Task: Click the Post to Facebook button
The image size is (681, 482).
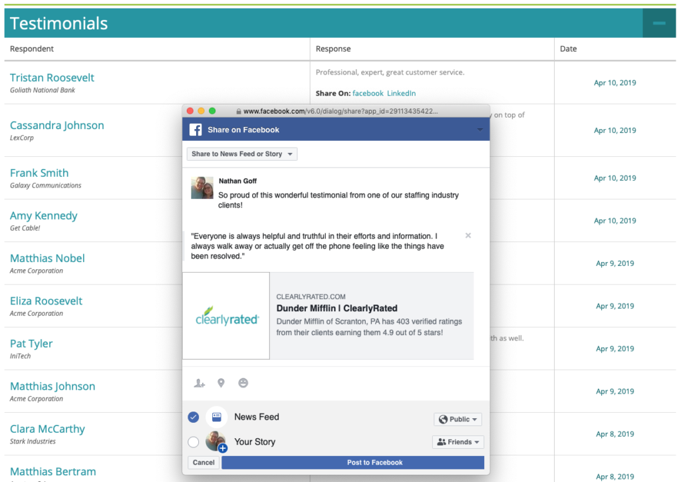Action: click(352, 463)
